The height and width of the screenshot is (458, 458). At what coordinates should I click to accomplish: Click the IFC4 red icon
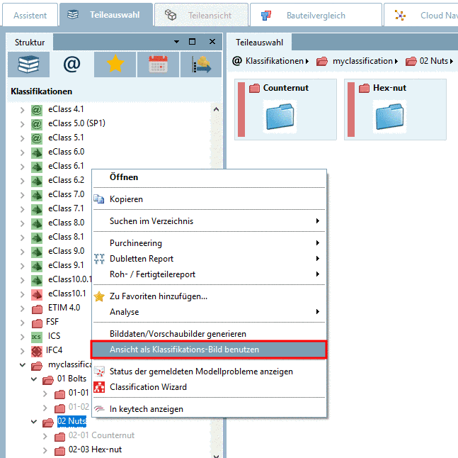37,351
